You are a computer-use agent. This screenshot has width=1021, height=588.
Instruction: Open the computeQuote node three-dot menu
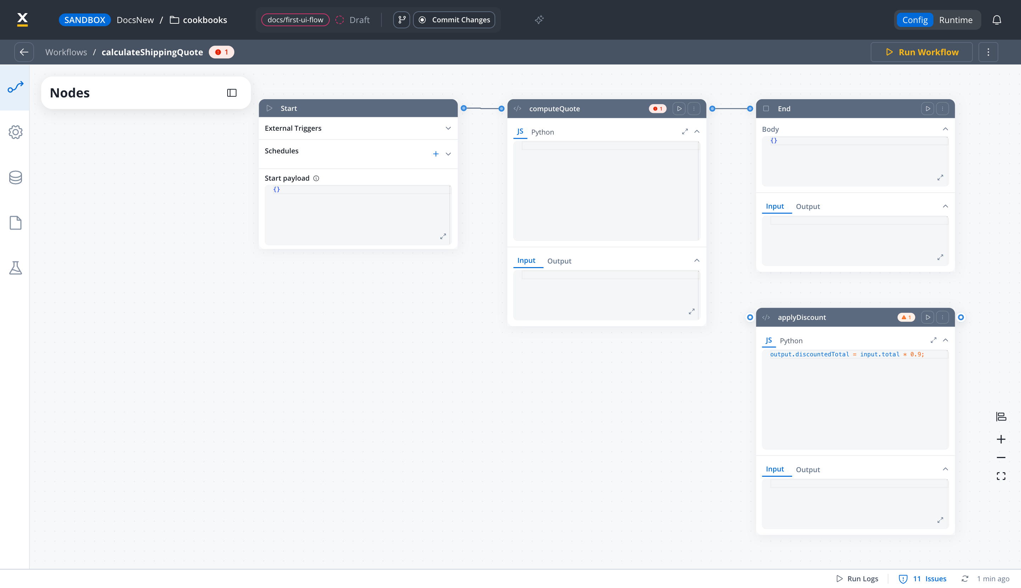point(693,109)
